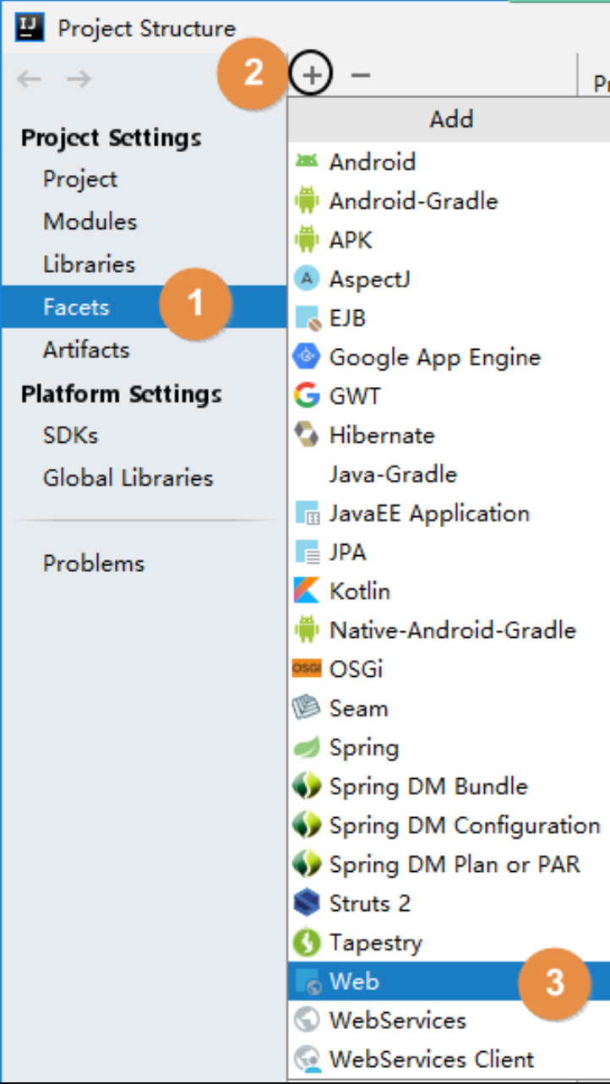This screenshot has width=610, height=1084.
Task: Choose the GWT label
Action: tap(355, 396)
